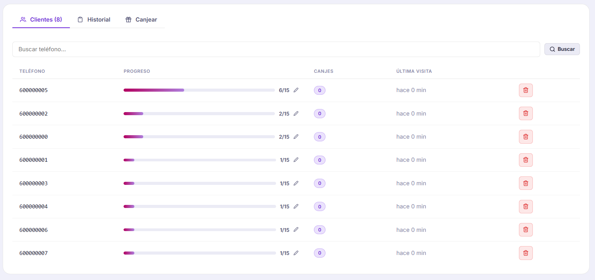Click trash icon for client 600000002
Viewport: 595px width, 280px height.
525,113
